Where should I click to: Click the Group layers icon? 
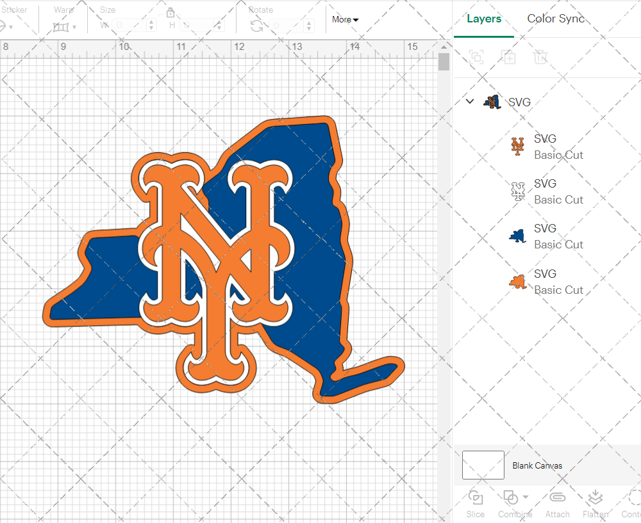click(476, 57)
